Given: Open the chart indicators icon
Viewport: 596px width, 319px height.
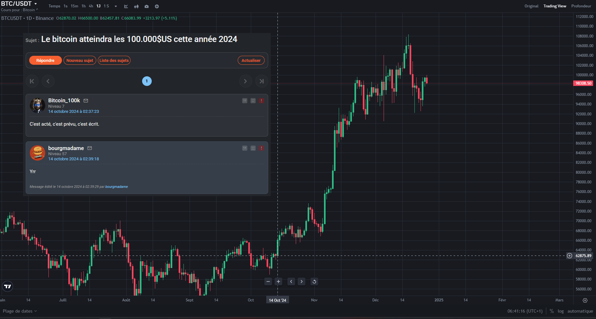Looking at the screenshot, I should [126, 6].
